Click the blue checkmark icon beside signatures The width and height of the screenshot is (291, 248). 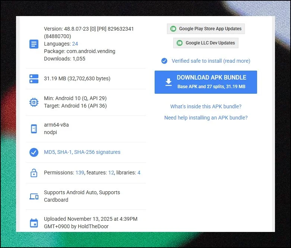point(34,152)
